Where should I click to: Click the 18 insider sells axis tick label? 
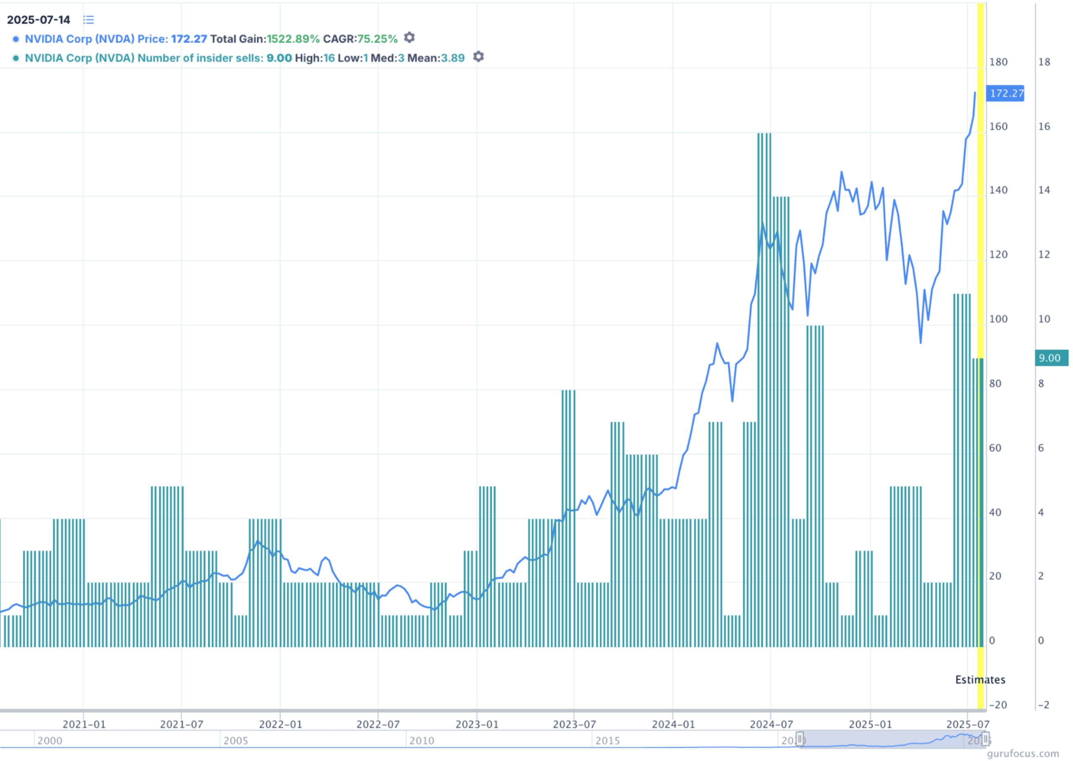(1044, 62)
